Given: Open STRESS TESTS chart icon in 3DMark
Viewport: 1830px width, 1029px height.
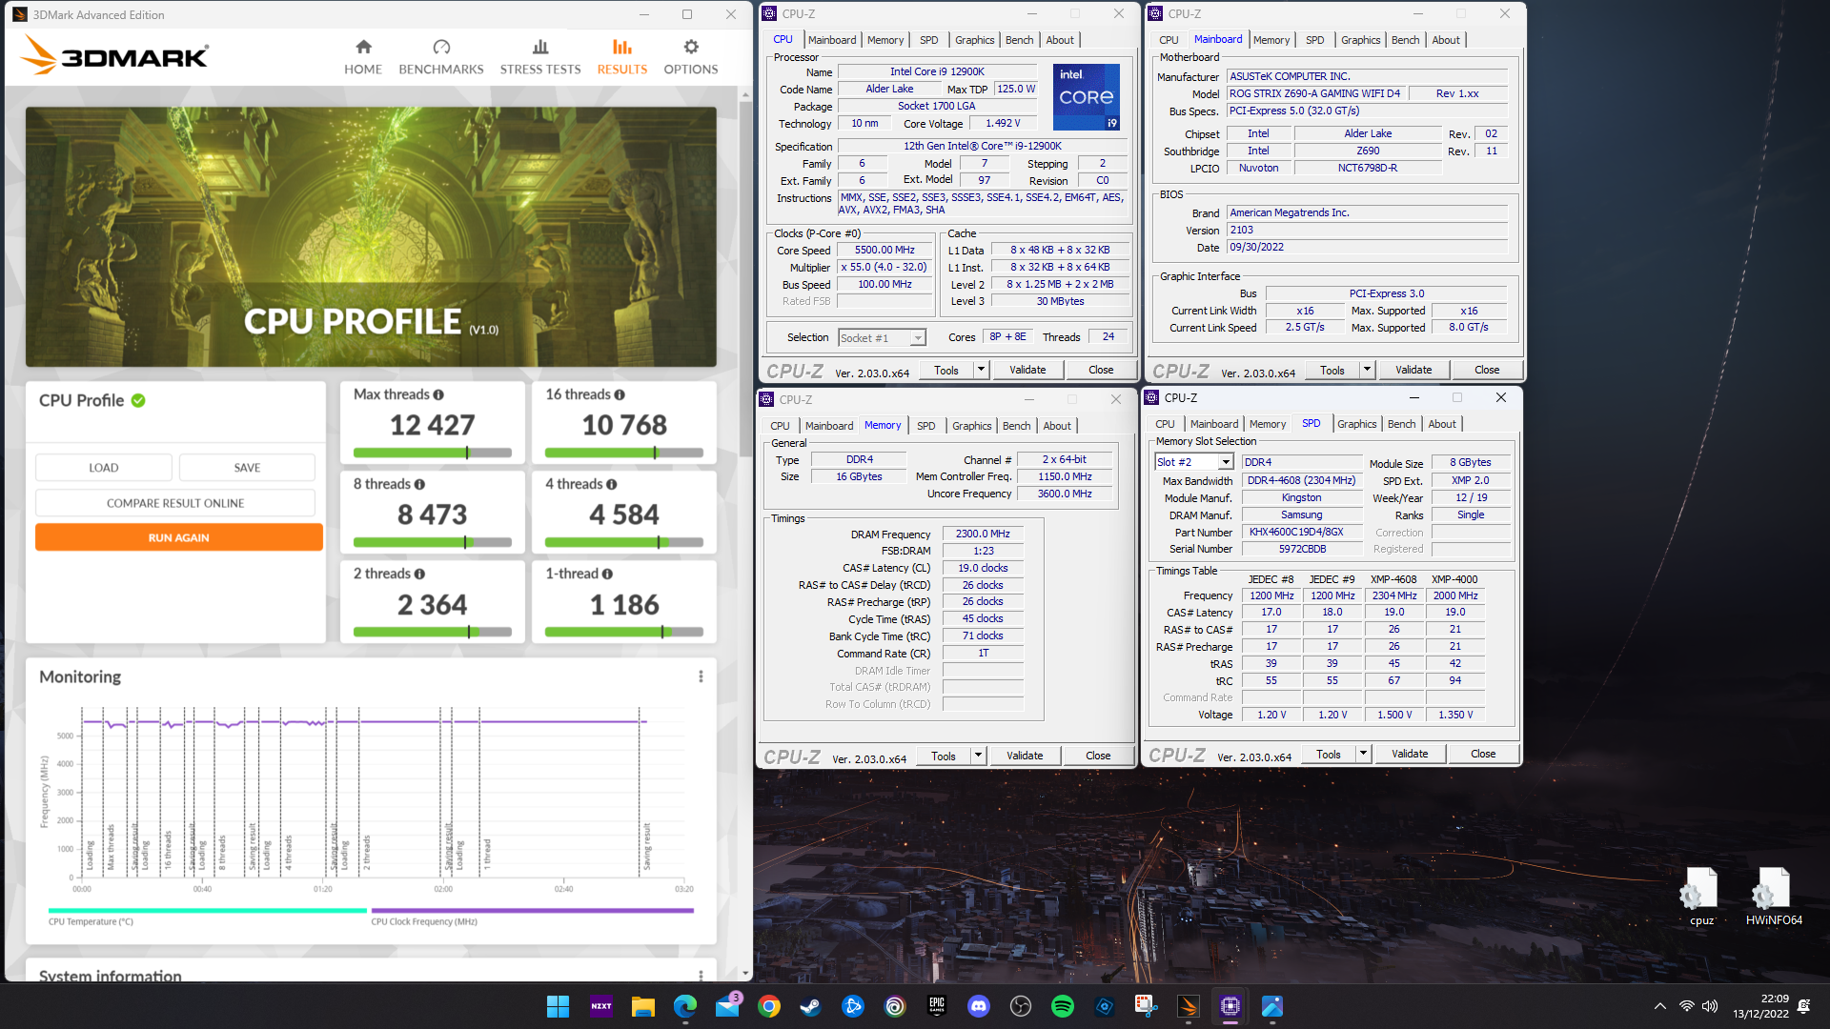Looking at the screenshot, I should (x=540, y=47).
